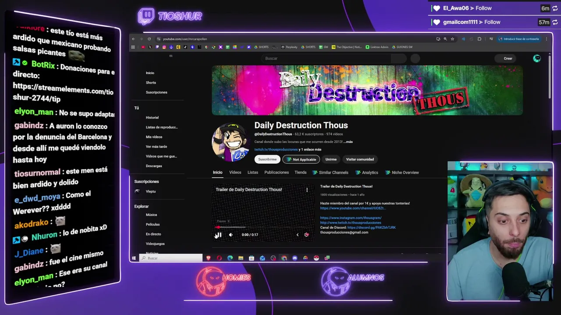Open Discord from the taskbar

(x=295, y=258)
